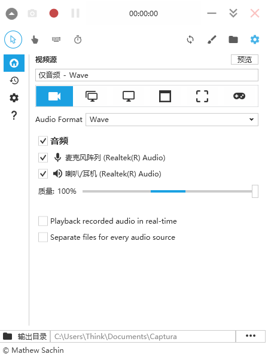Screen dimensions: 268x360
Task: Open the drawing brush overlay tool
Action: (x=212, y=39)
